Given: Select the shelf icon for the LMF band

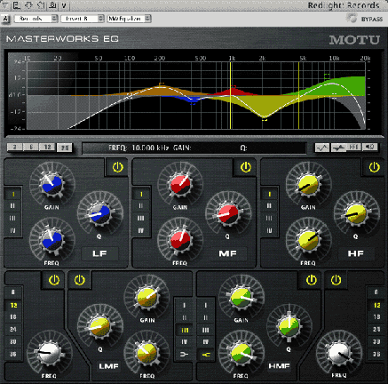Looking at the screenshot, I should (x=185, y=355).
